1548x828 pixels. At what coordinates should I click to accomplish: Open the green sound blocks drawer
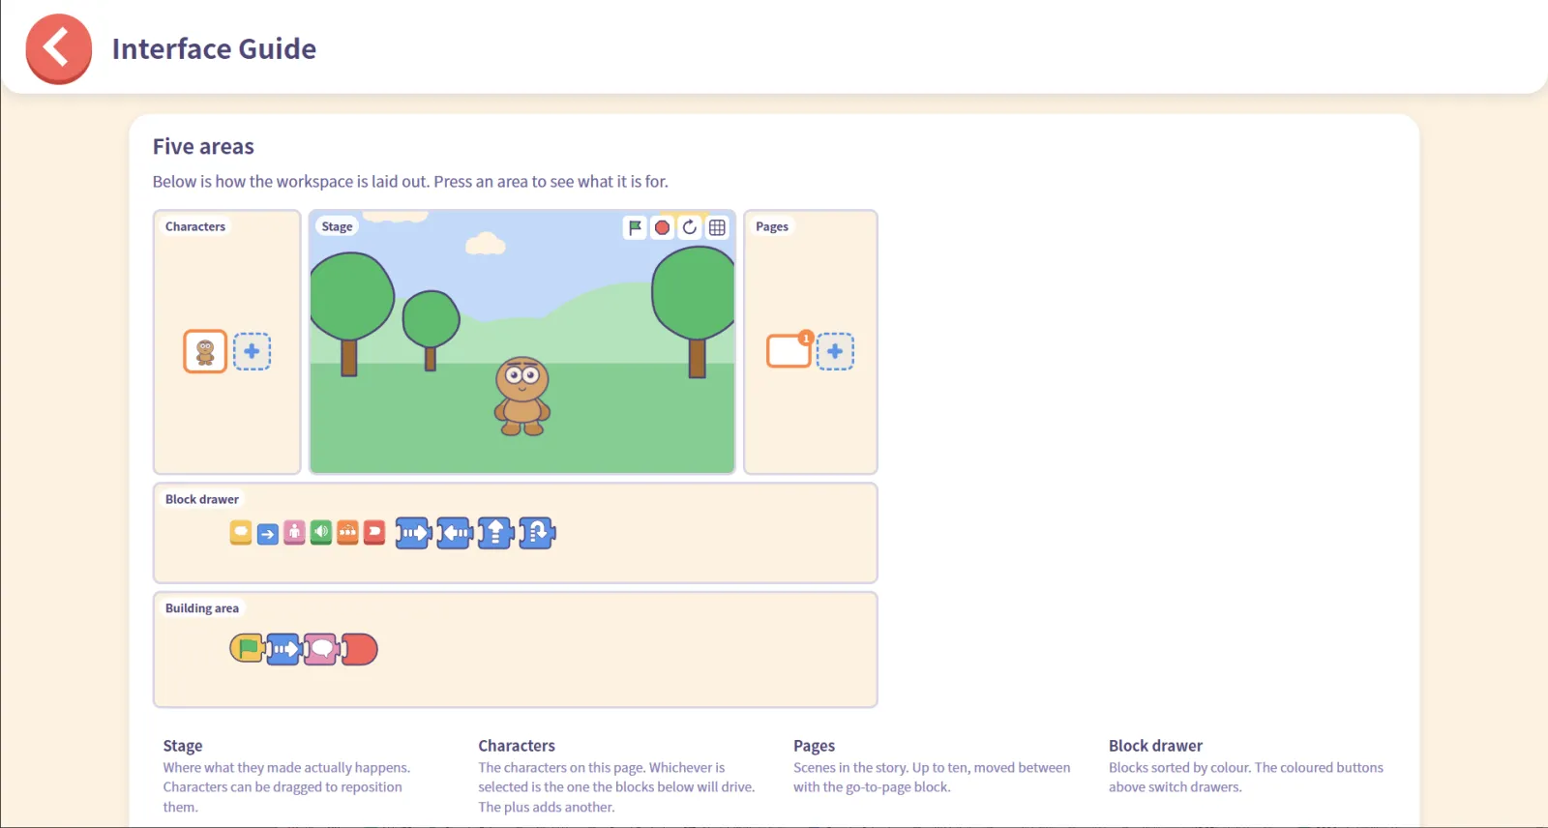[321, 532]
